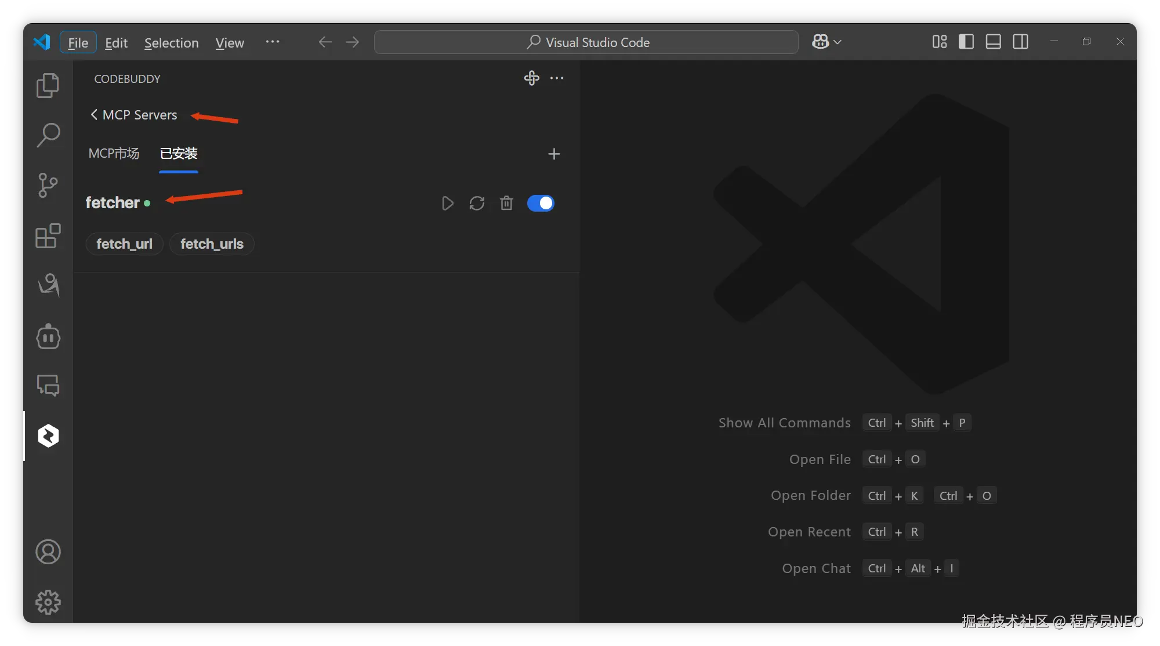
Task: Delete the fetcher server with trash icon
Action: click(506, 203)
